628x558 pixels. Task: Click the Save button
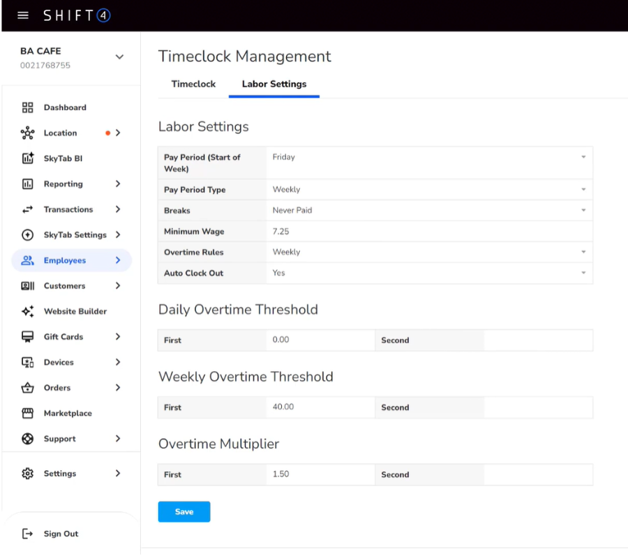[x=184, y=511]
